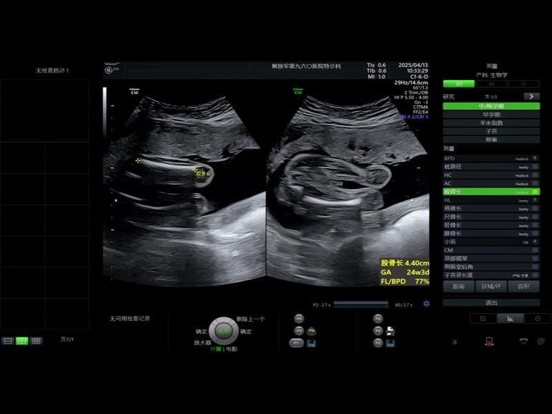Click the focus arrow marker on left image
This screenshot has width=552, height=414.
(x=116, y=200)
